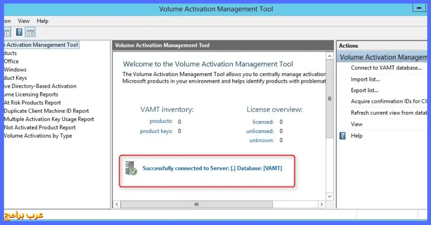Image resolution: width=431 pixels, height=225 pixels.
Task: Click vertical scrollbar down arrow
Action: click(x=330, y=196)
